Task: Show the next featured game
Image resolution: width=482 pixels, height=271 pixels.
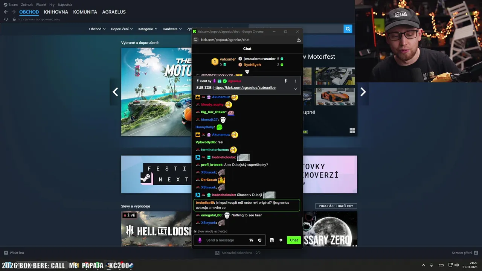Action: (363, 92)
